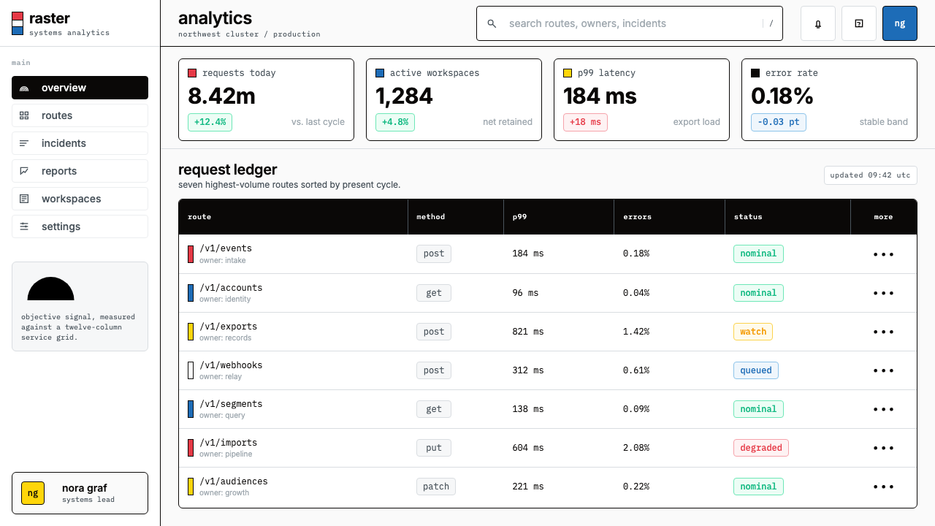Click the red swatch on requests today card
This screenshot has width=935, height=526.
tap(192, 73)
